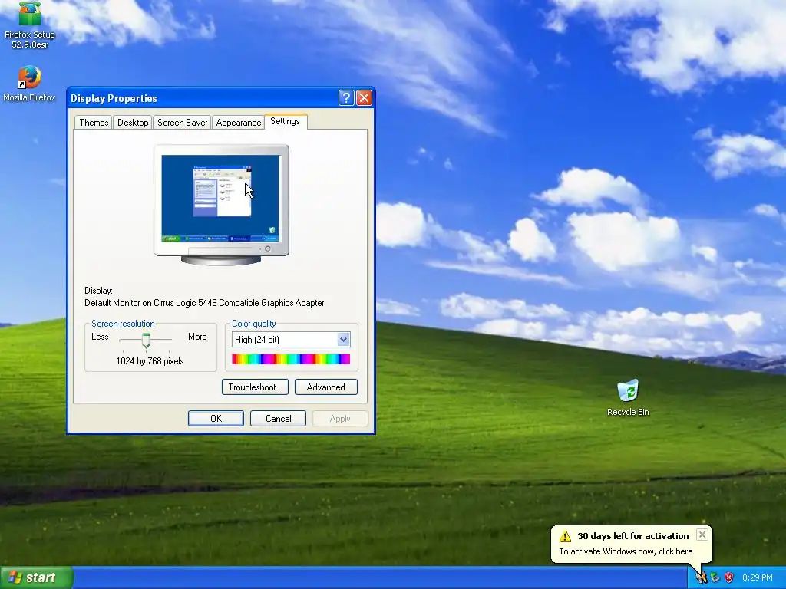Open the Start menu

36,577
